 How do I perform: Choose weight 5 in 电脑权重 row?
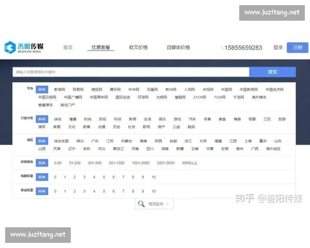point(104,177)
